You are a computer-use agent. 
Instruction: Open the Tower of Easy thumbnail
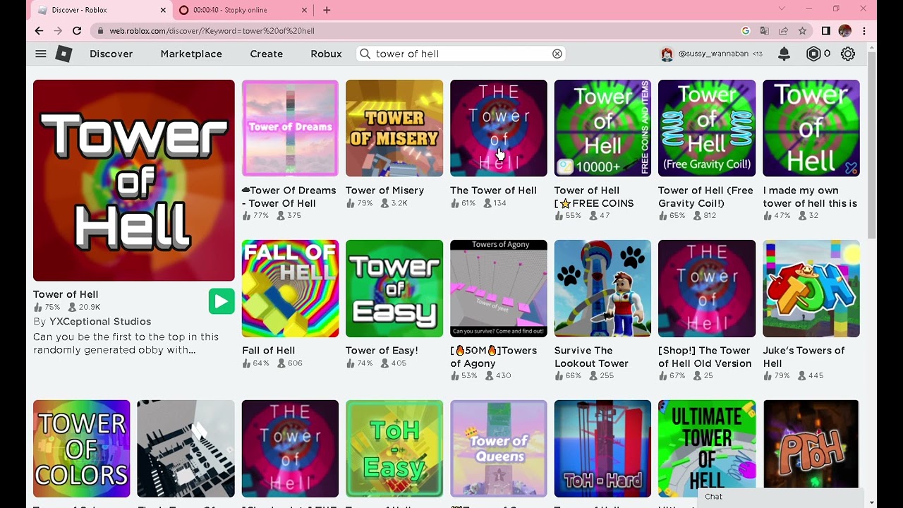(x=394, y=289)
